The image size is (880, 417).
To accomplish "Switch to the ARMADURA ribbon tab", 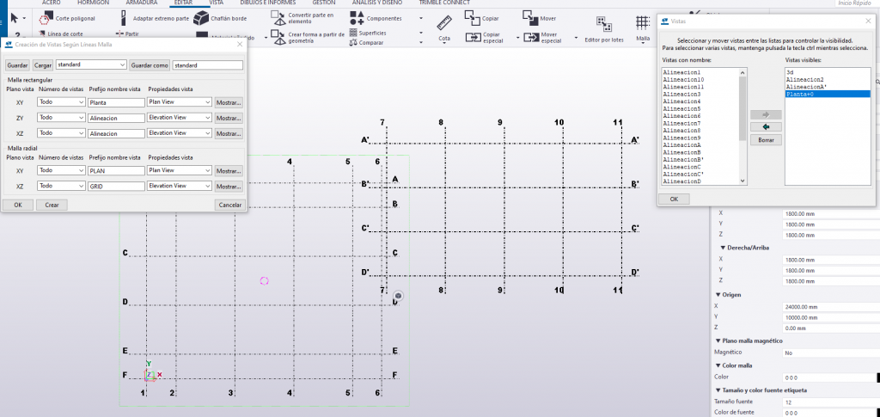I will (142, 3).
